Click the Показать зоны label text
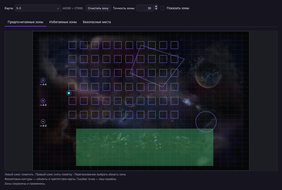The height and width of the screenshot is (190, 282). (178, 8)
